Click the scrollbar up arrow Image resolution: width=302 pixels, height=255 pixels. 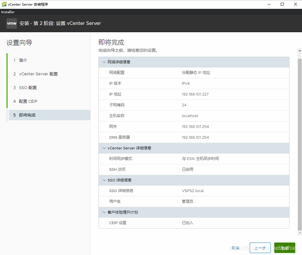pyautogui.click(x=300, y=50)
